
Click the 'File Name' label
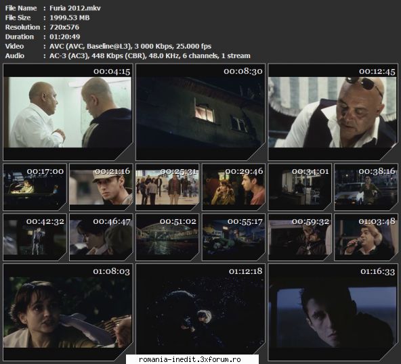pos(21,8)
